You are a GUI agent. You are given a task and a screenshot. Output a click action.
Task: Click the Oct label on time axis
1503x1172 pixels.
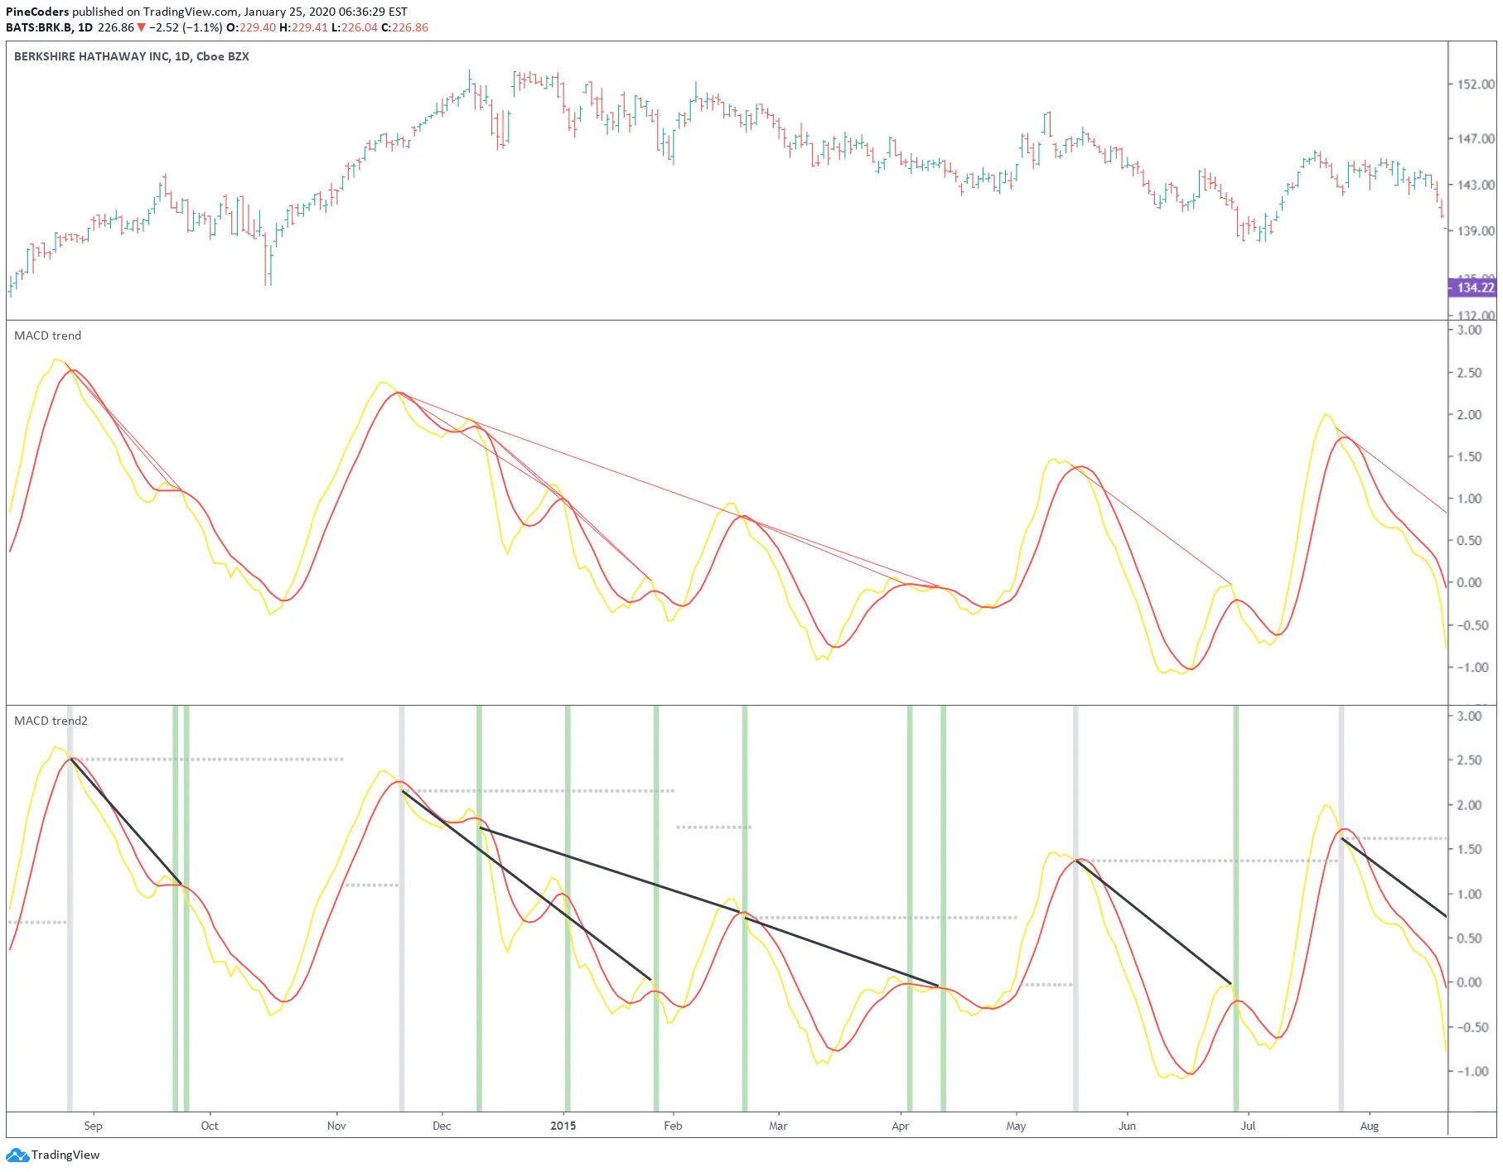[210, 1126]
